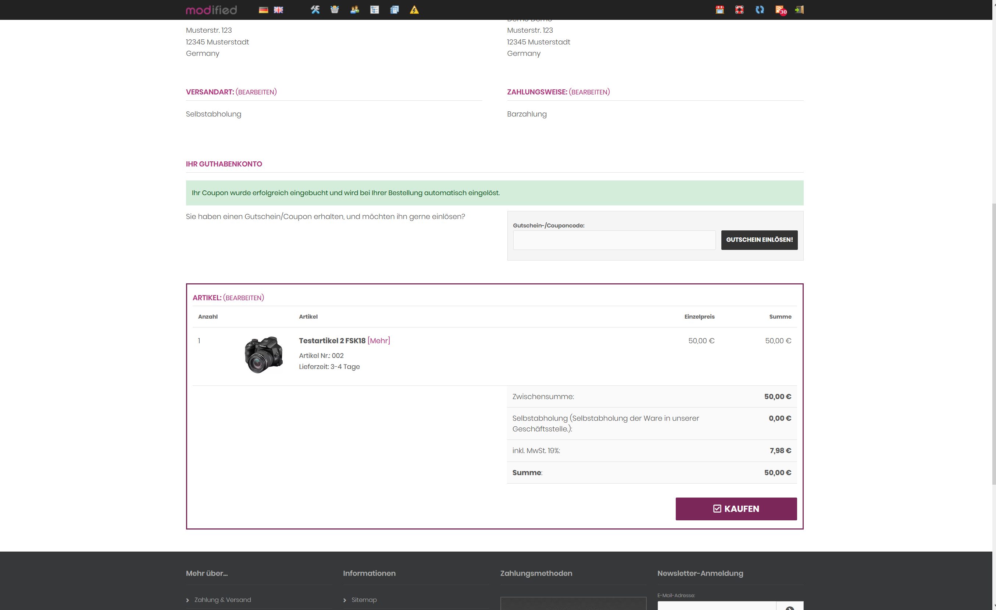Edit the Versandart via Bearbeiten link

point(256,92)
